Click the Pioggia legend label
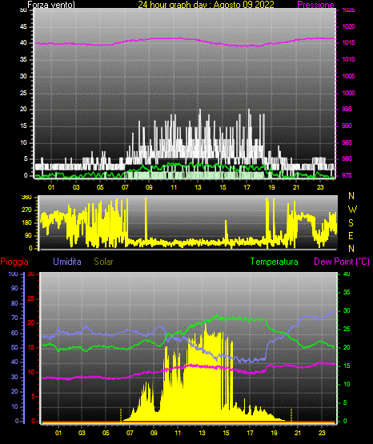 [14, 262]
